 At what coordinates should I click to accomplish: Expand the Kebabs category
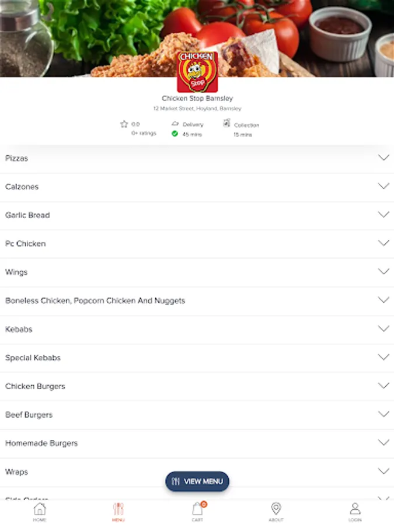pyautogui.click(x=197, y=329)
